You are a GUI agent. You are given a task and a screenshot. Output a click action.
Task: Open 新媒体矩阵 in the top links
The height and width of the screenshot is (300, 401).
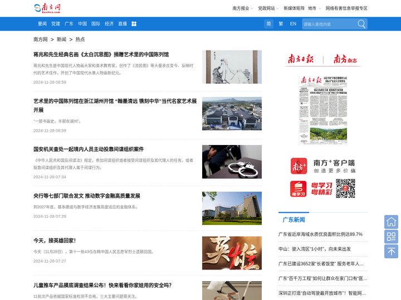(x=294, y=8)
